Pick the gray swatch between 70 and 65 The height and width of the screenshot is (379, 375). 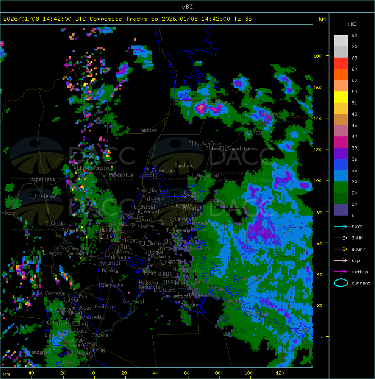pos(341,52)
